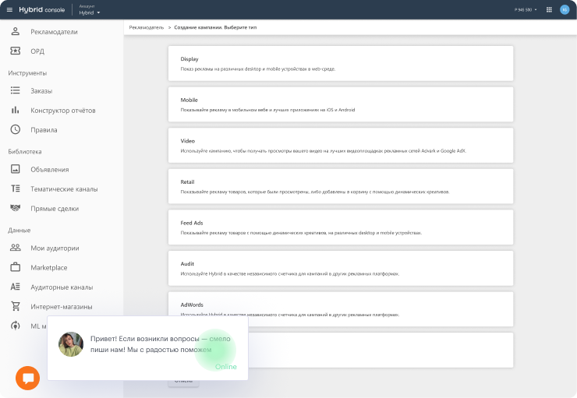Viewport: 577px width, 398px height.
Task: Click the Объявления image icon
Action: tap(15, 170)
